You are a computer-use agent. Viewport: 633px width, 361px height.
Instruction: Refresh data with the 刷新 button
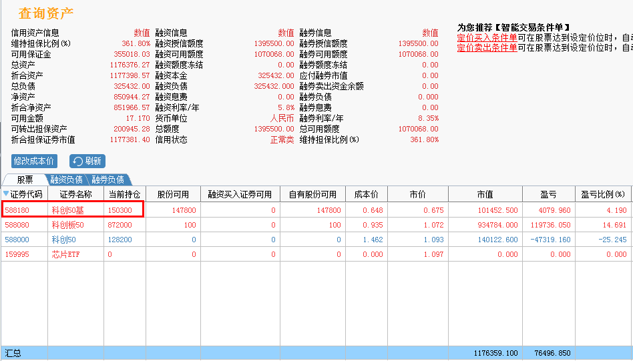pos(87,161)
